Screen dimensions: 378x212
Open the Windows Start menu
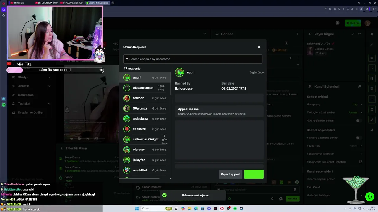pyautogui.click(x=137, y=209)
